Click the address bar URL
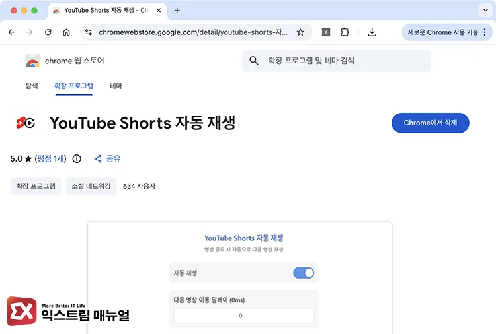 point(193,32)
